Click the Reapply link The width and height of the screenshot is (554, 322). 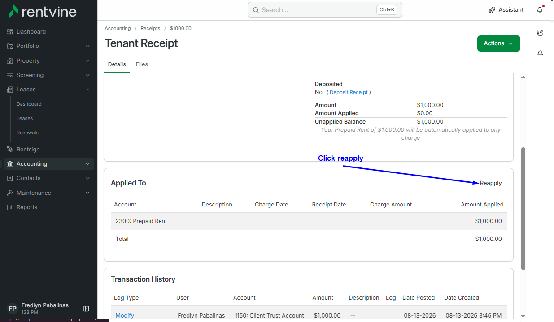point(491,183)
